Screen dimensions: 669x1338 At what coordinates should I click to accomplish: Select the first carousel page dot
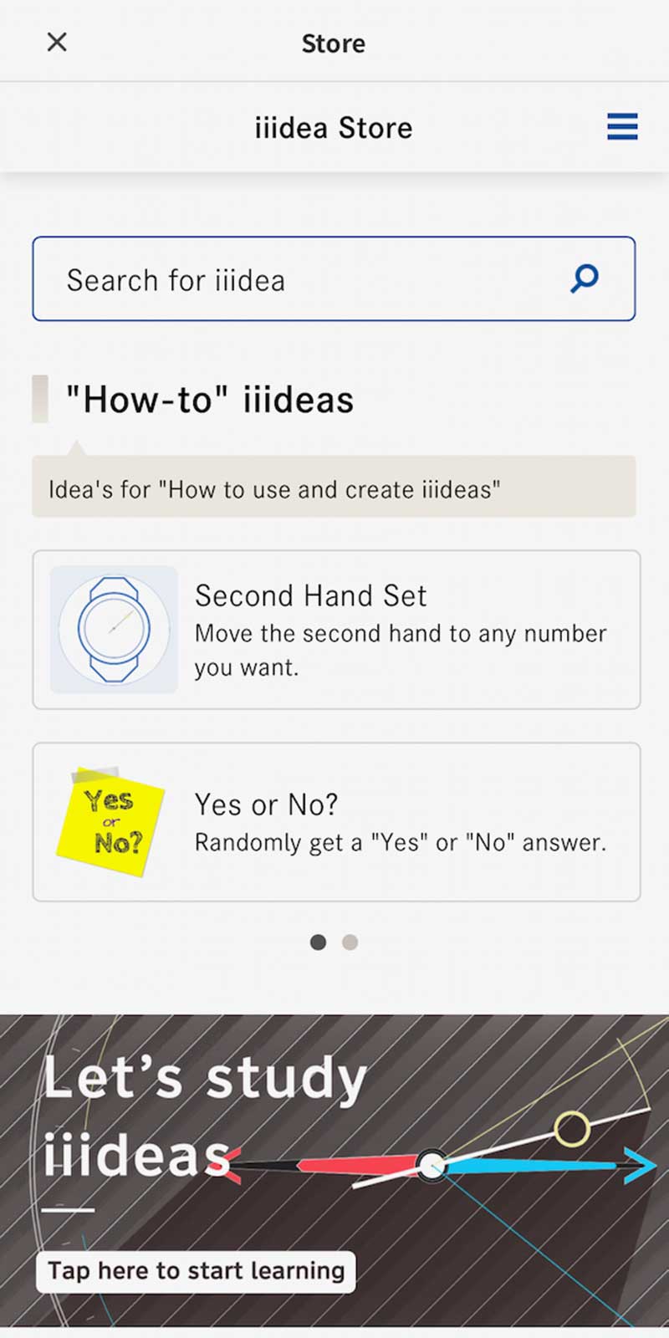point(318,942)
